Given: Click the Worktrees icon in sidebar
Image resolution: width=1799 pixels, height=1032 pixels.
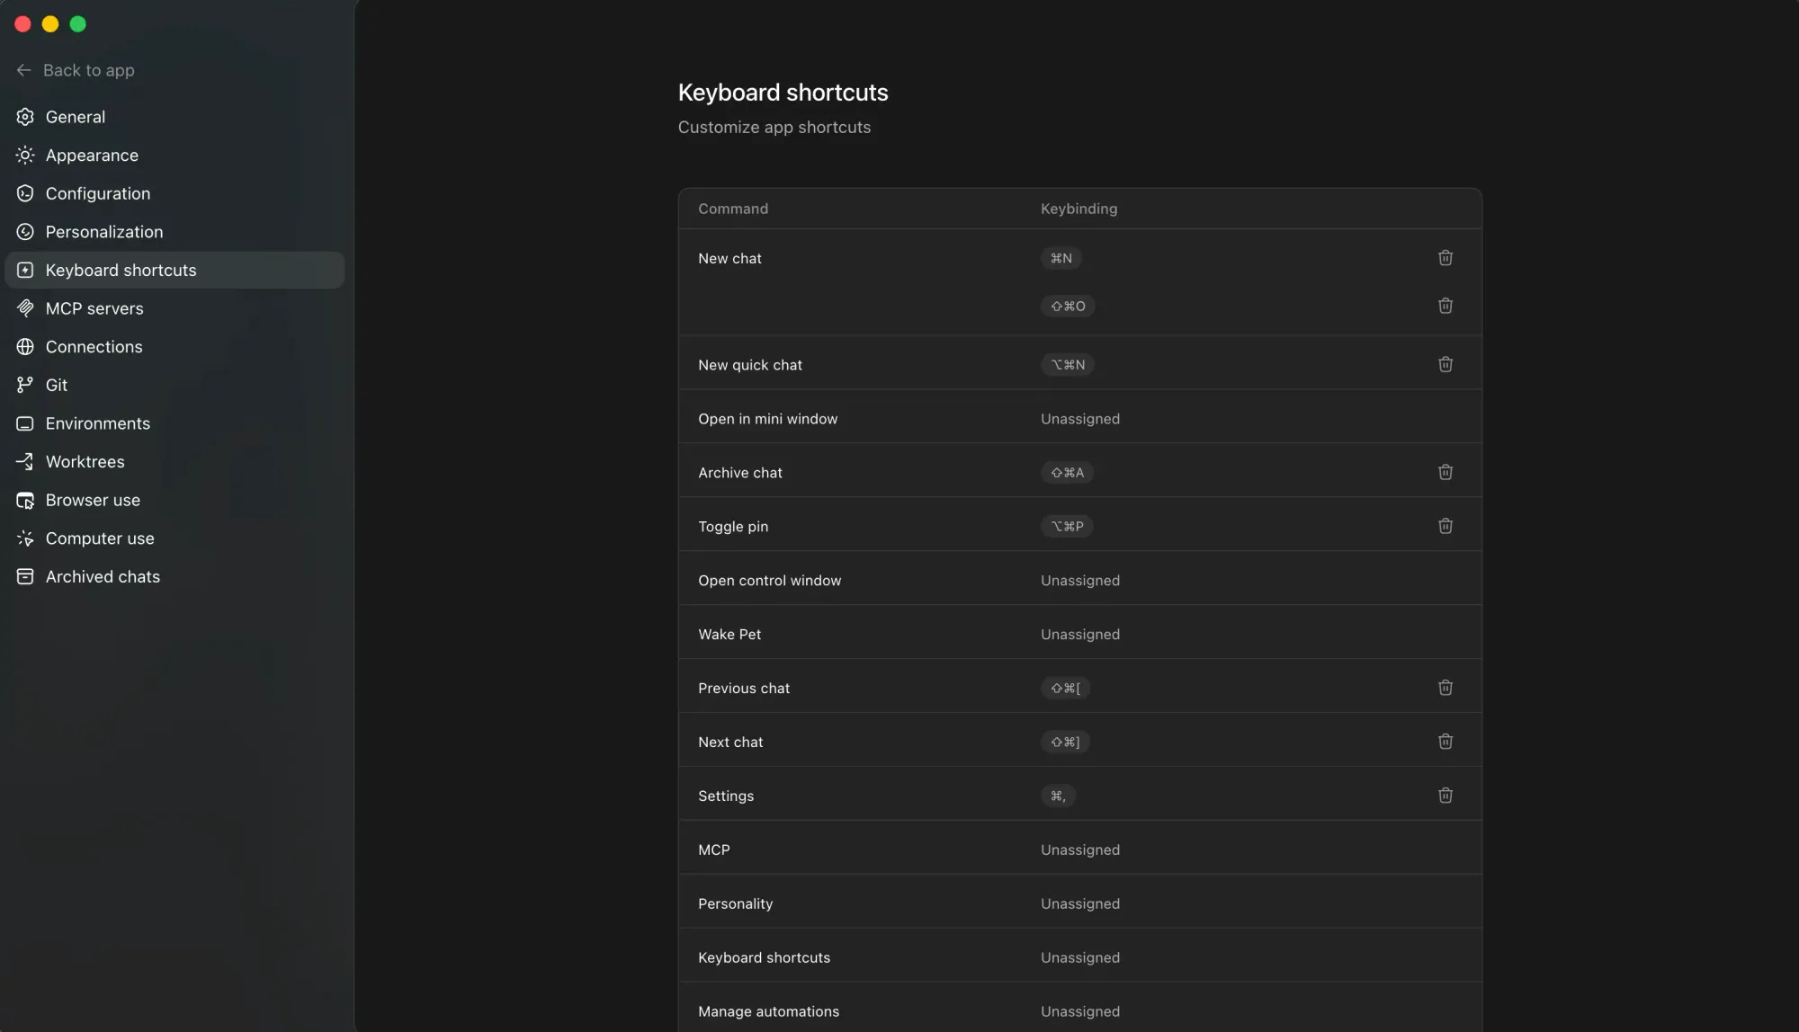Looking at the screenshot, I should pos(25,462).
